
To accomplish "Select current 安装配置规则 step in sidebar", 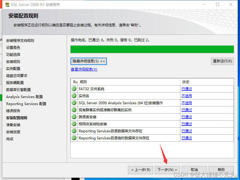I will pos(17,118).
